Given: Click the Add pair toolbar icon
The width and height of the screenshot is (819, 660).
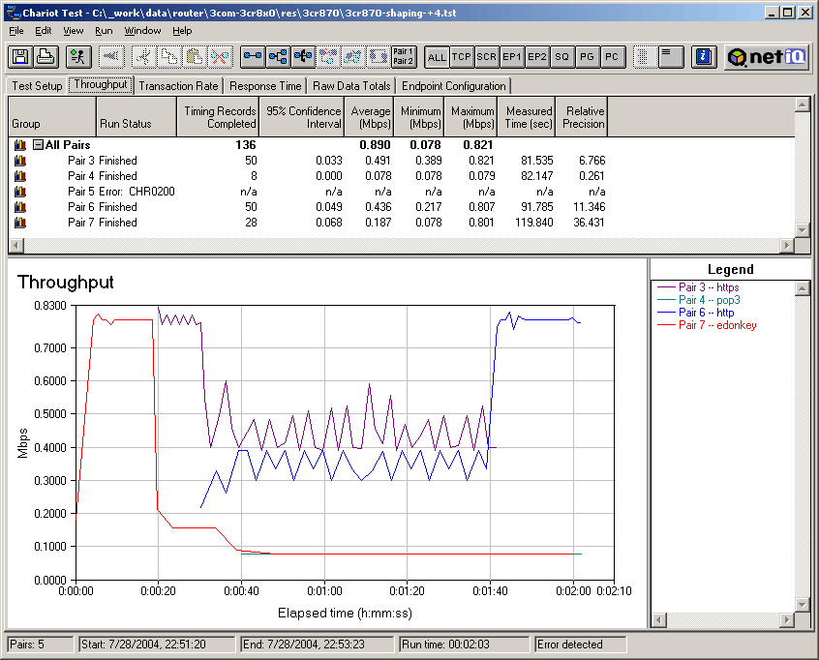Looking at the screenshot, I should [253, 57].
